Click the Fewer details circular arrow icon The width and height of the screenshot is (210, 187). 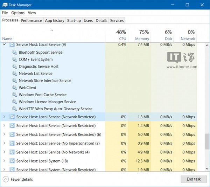[6, 179]
